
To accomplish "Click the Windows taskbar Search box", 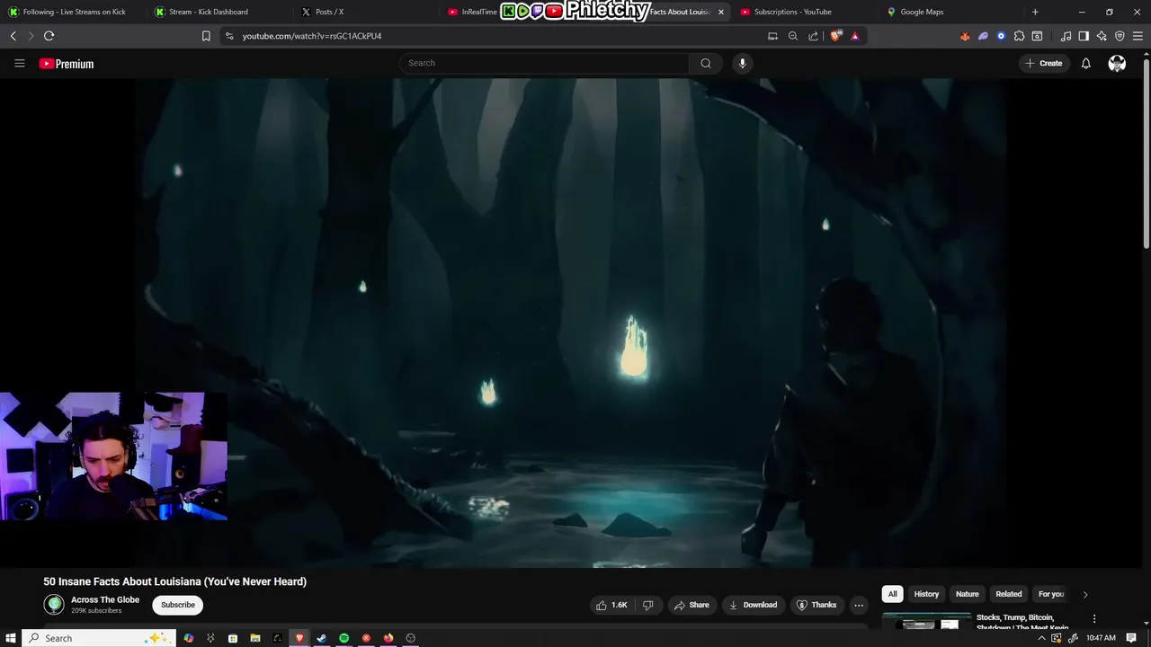I will tap(97, 638).
